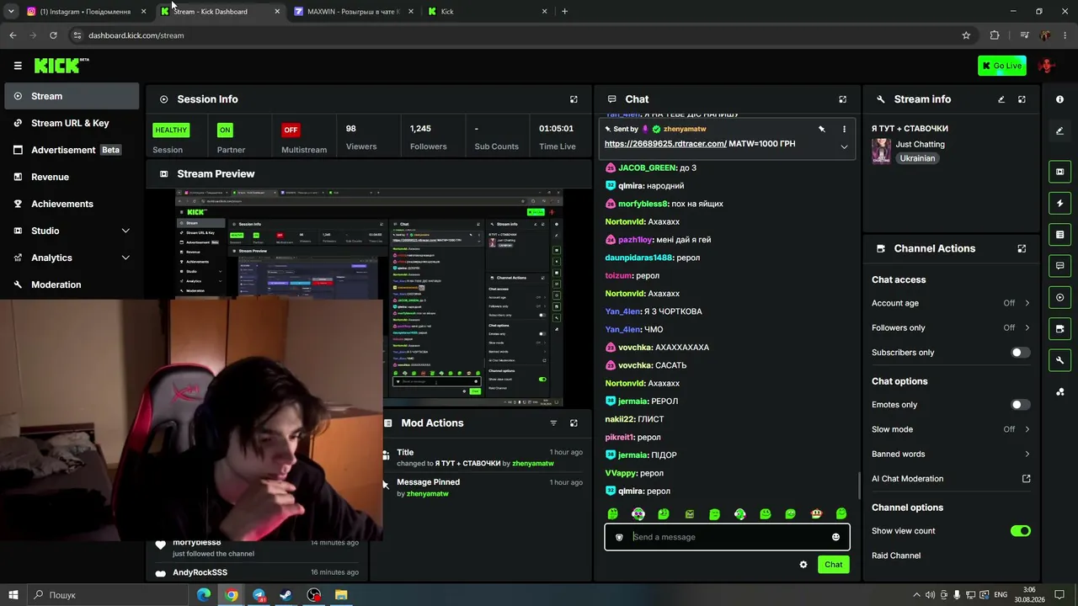Collapse the pinned message chevron
The width and height of the screenshot is (1078, 606).
tap(844, 146)
